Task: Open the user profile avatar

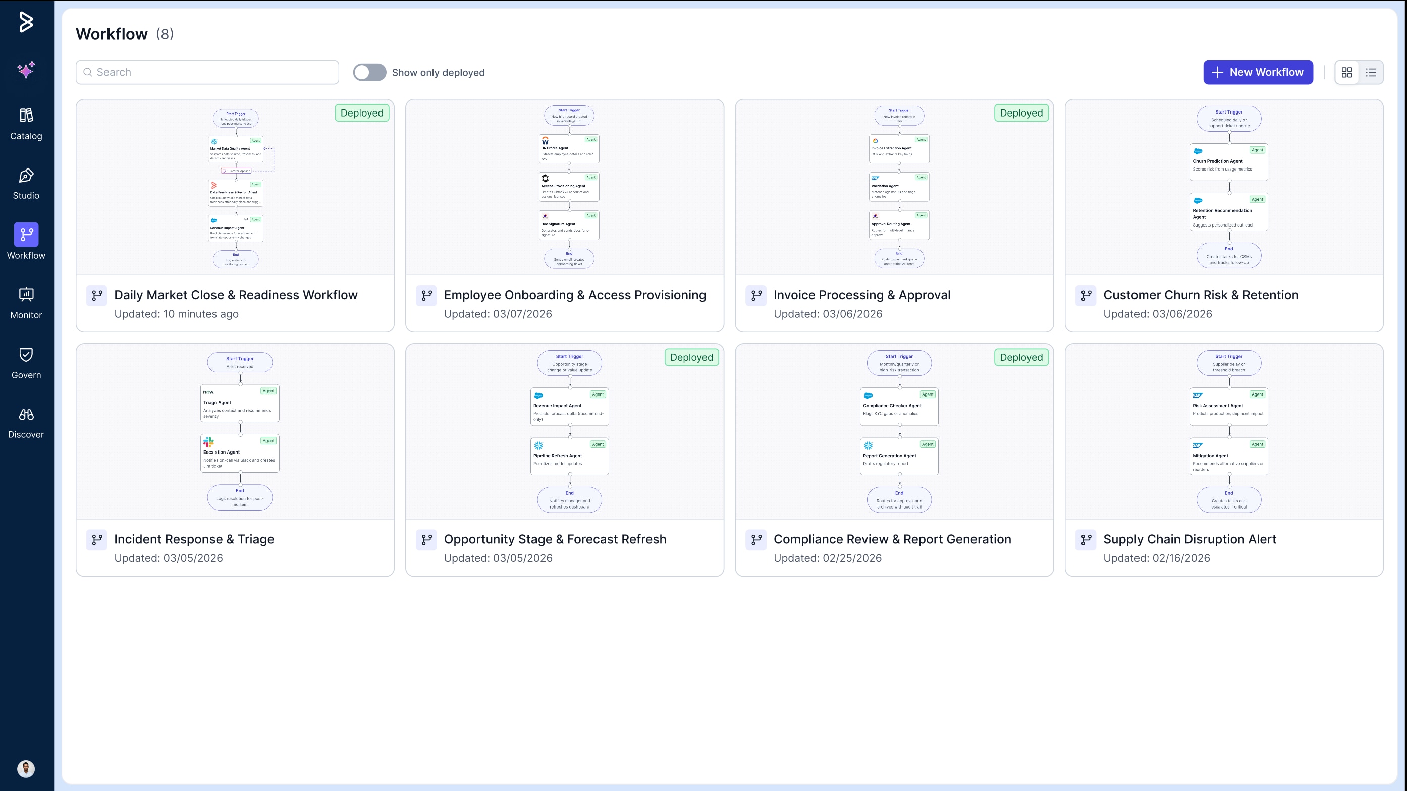Action: [26, 769]
